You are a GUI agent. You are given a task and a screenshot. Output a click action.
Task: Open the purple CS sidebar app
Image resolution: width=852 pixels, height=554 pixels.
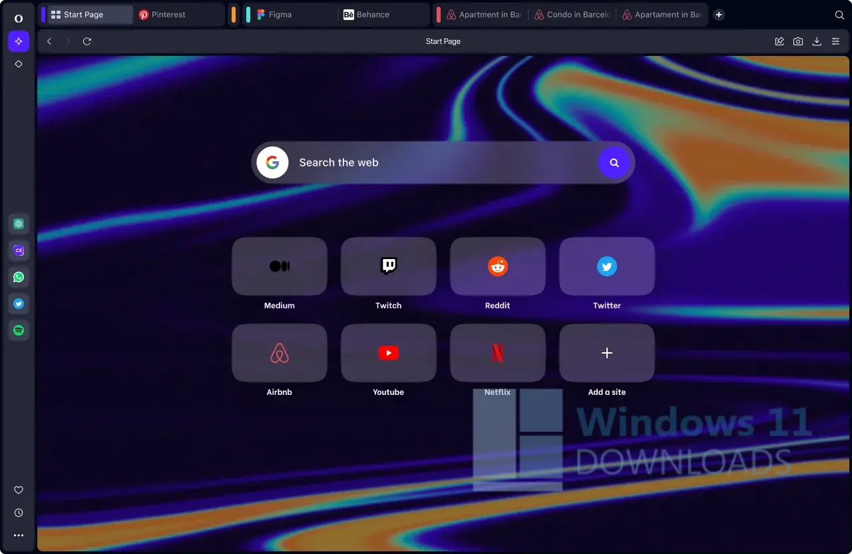pos(19,250)
